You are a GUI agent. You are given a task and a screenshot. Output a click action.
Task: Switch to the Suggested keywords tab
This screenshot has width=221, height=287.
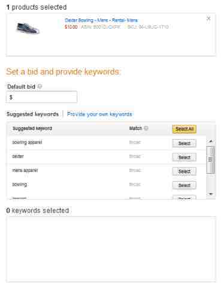32,114
